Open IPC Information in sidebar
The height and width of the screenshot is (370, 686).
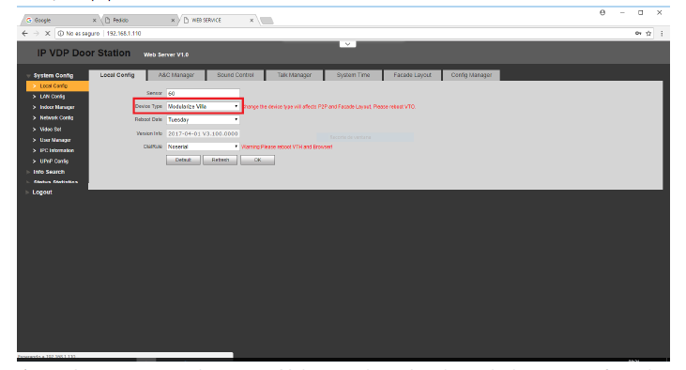(x=57, y=150)
